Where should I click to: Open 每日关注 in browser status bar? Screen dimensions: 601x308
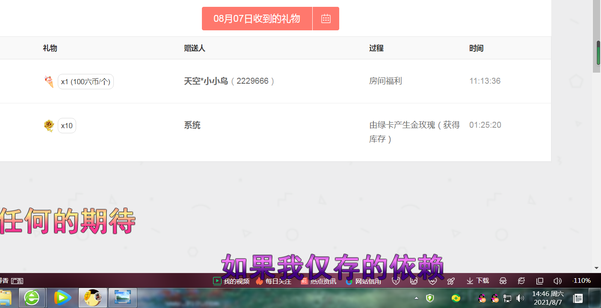pos(273,281)
